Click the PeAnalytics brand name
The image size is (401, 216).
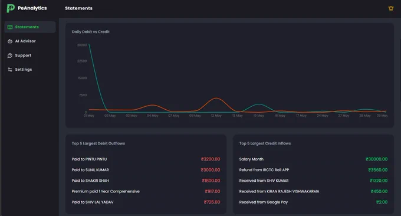(32, 8)
